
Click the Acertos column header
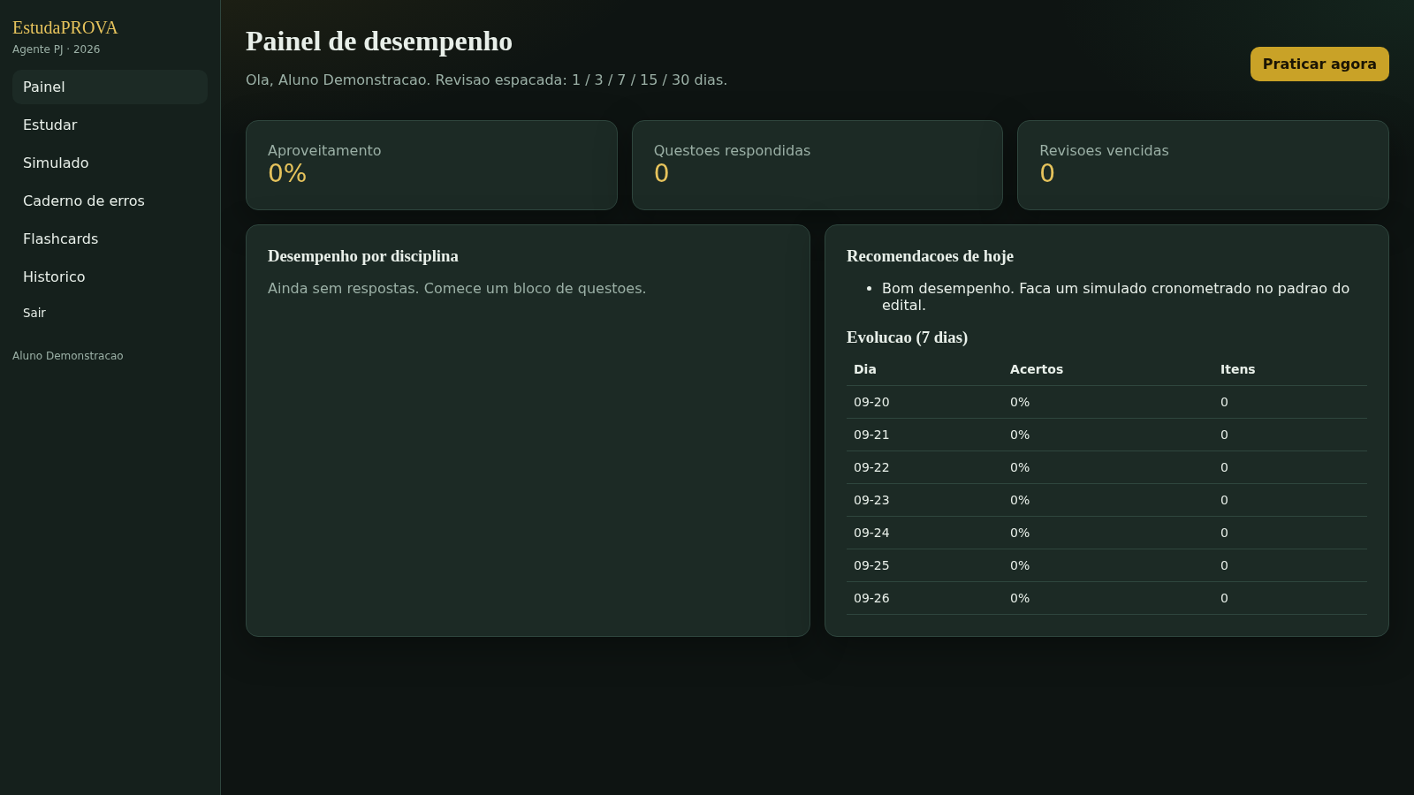(1037, 369)
